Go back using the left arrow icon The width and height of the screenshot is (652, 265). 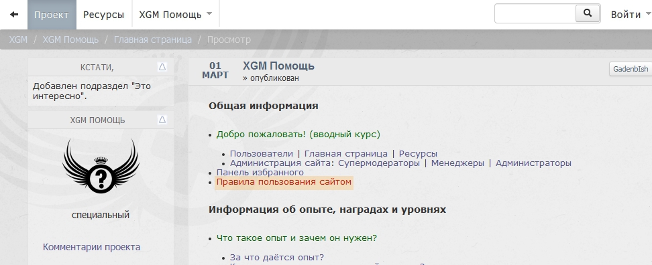tap(14, 15)
